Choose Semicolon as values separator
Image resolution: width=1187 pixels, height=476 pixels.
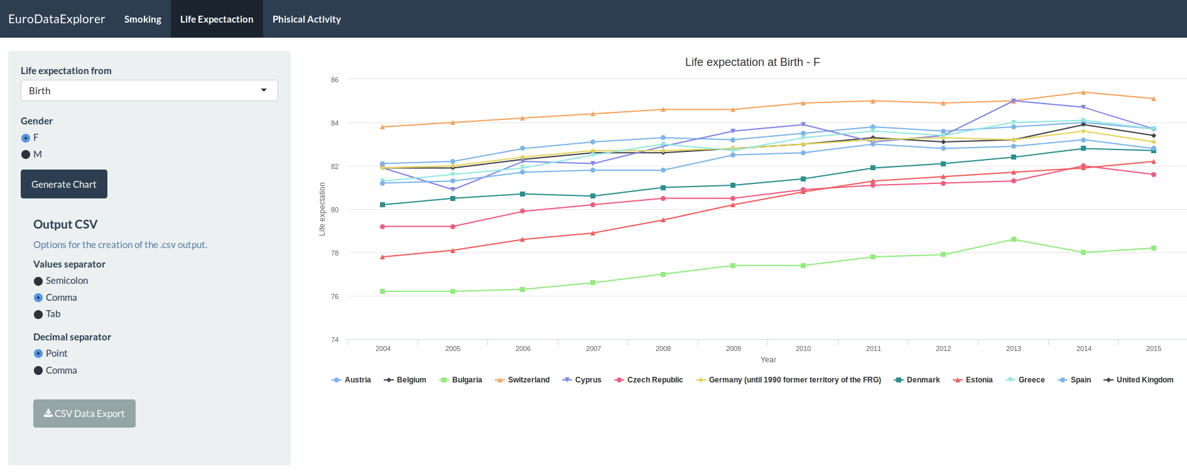(x=38, y=281)
